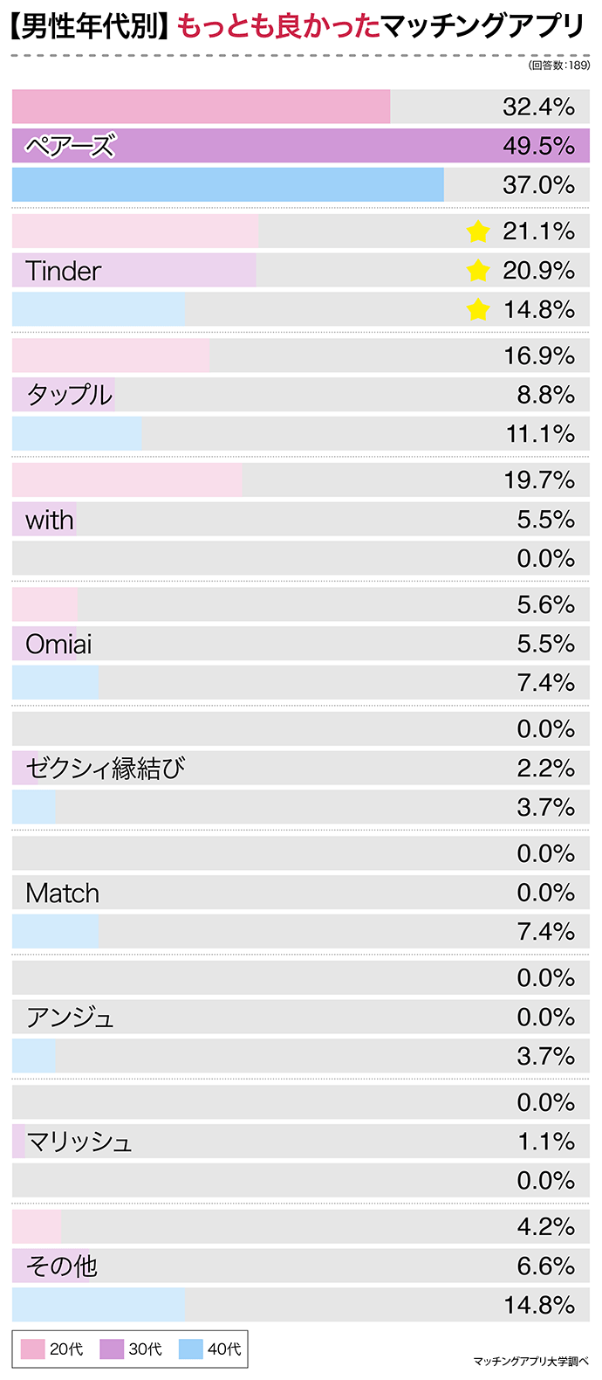Viewport: 602px width, 1380px height.
Task: Click the chart title もっとも良かった text
Action: click(278, 28)
